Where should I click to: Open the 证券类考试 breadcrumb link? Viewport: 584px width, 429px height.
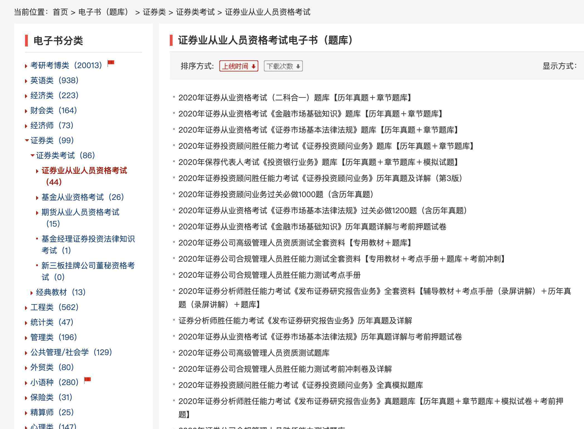point(195,12)
